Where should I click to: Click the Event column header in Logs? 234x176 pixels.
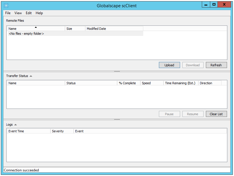point(150,131)
